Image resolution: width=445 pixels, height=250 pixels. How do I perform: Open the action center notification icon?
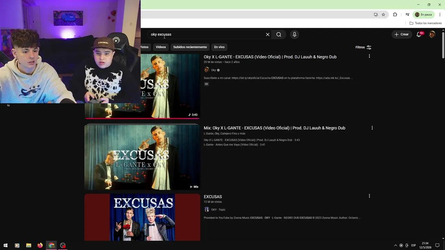[437, 245]
